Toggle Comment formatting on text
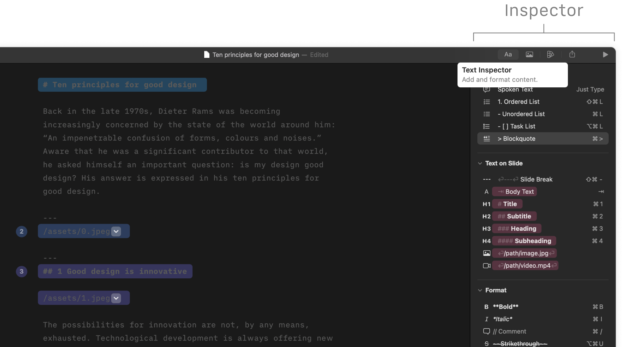Screen dimensions: 628x347 point(509,331)
